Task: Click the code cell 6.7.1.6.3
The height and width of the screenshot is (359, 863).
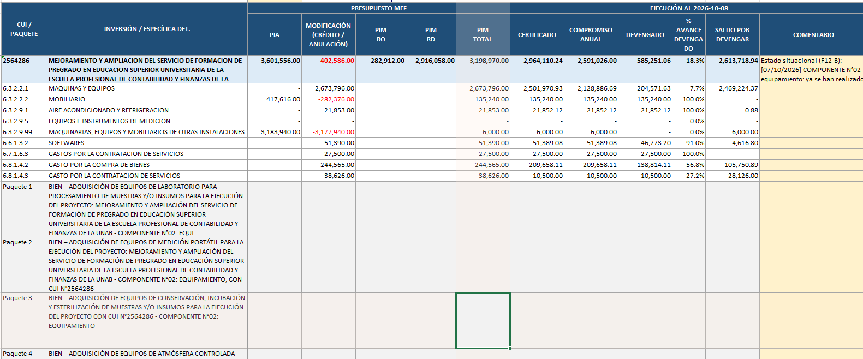Action: point(24,154)
